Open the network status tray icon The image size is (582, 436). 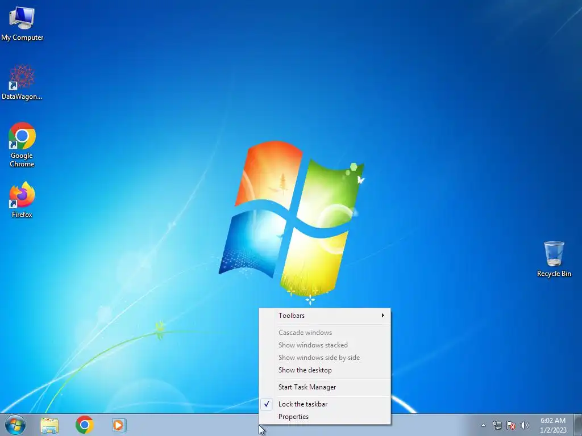[497, 425]
